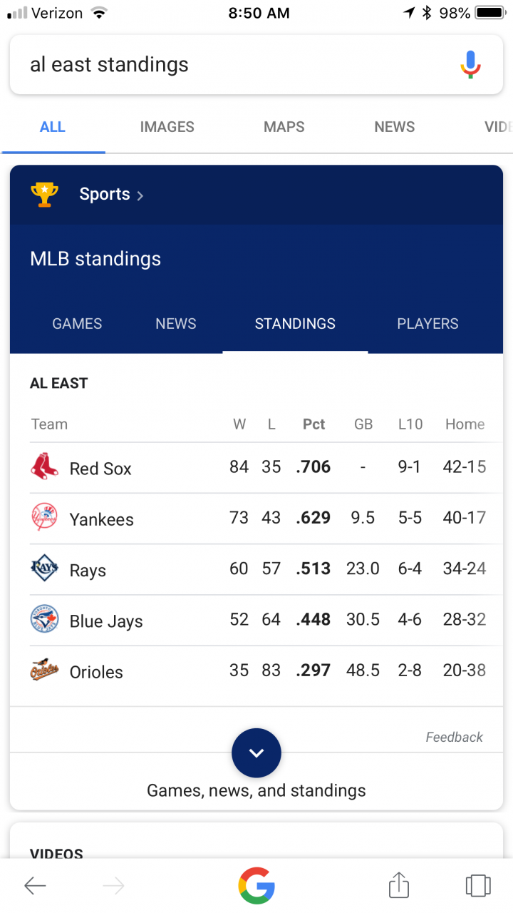Tap the share icon in bottom bar

399,885
